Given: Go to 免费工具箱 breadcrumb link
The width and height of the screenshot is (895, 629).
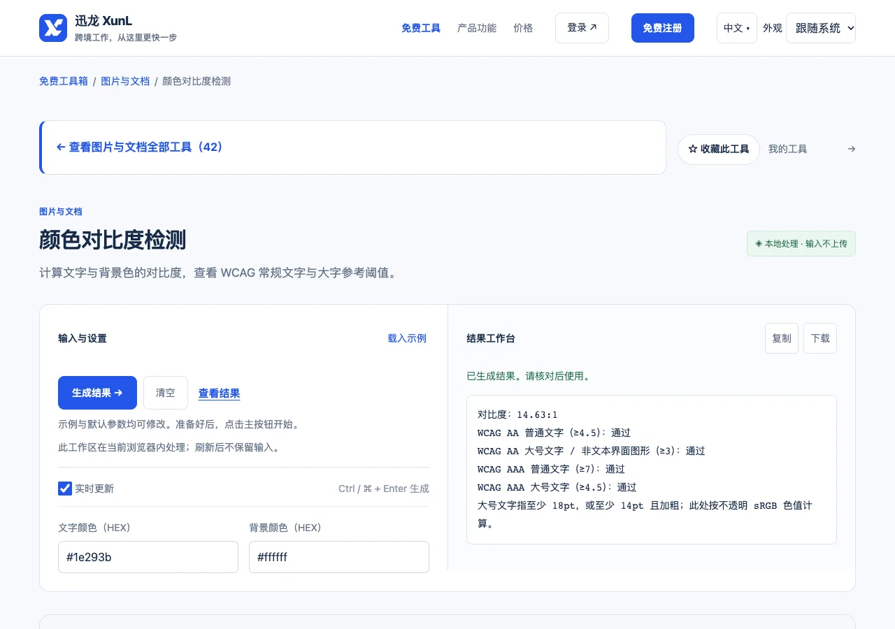Looking at the screenshot, I should 64,81.
